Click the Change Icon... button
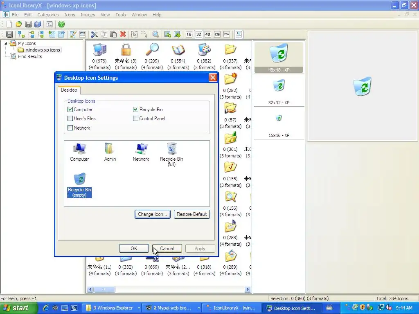Image resolution: width=419 pixels, height=314 pixels. pyautogui.click(x=153, y=214)
